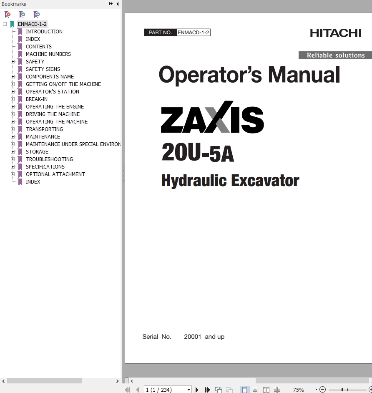372x393 pixels.
Task: Click left arrow of document scrollbar
Action: tap(132, 381)
